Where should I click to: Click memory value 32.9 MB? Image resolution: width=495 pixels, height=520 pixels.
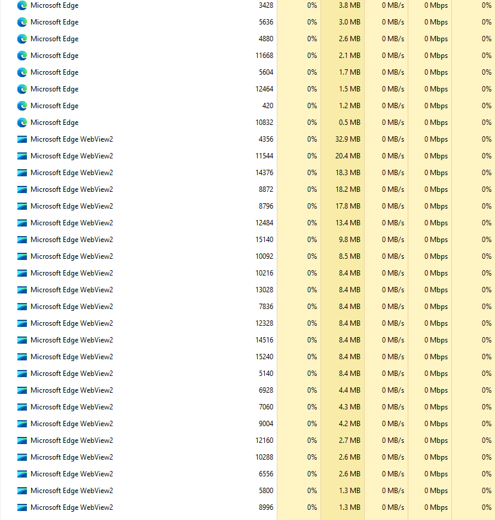tap(348, 139)
